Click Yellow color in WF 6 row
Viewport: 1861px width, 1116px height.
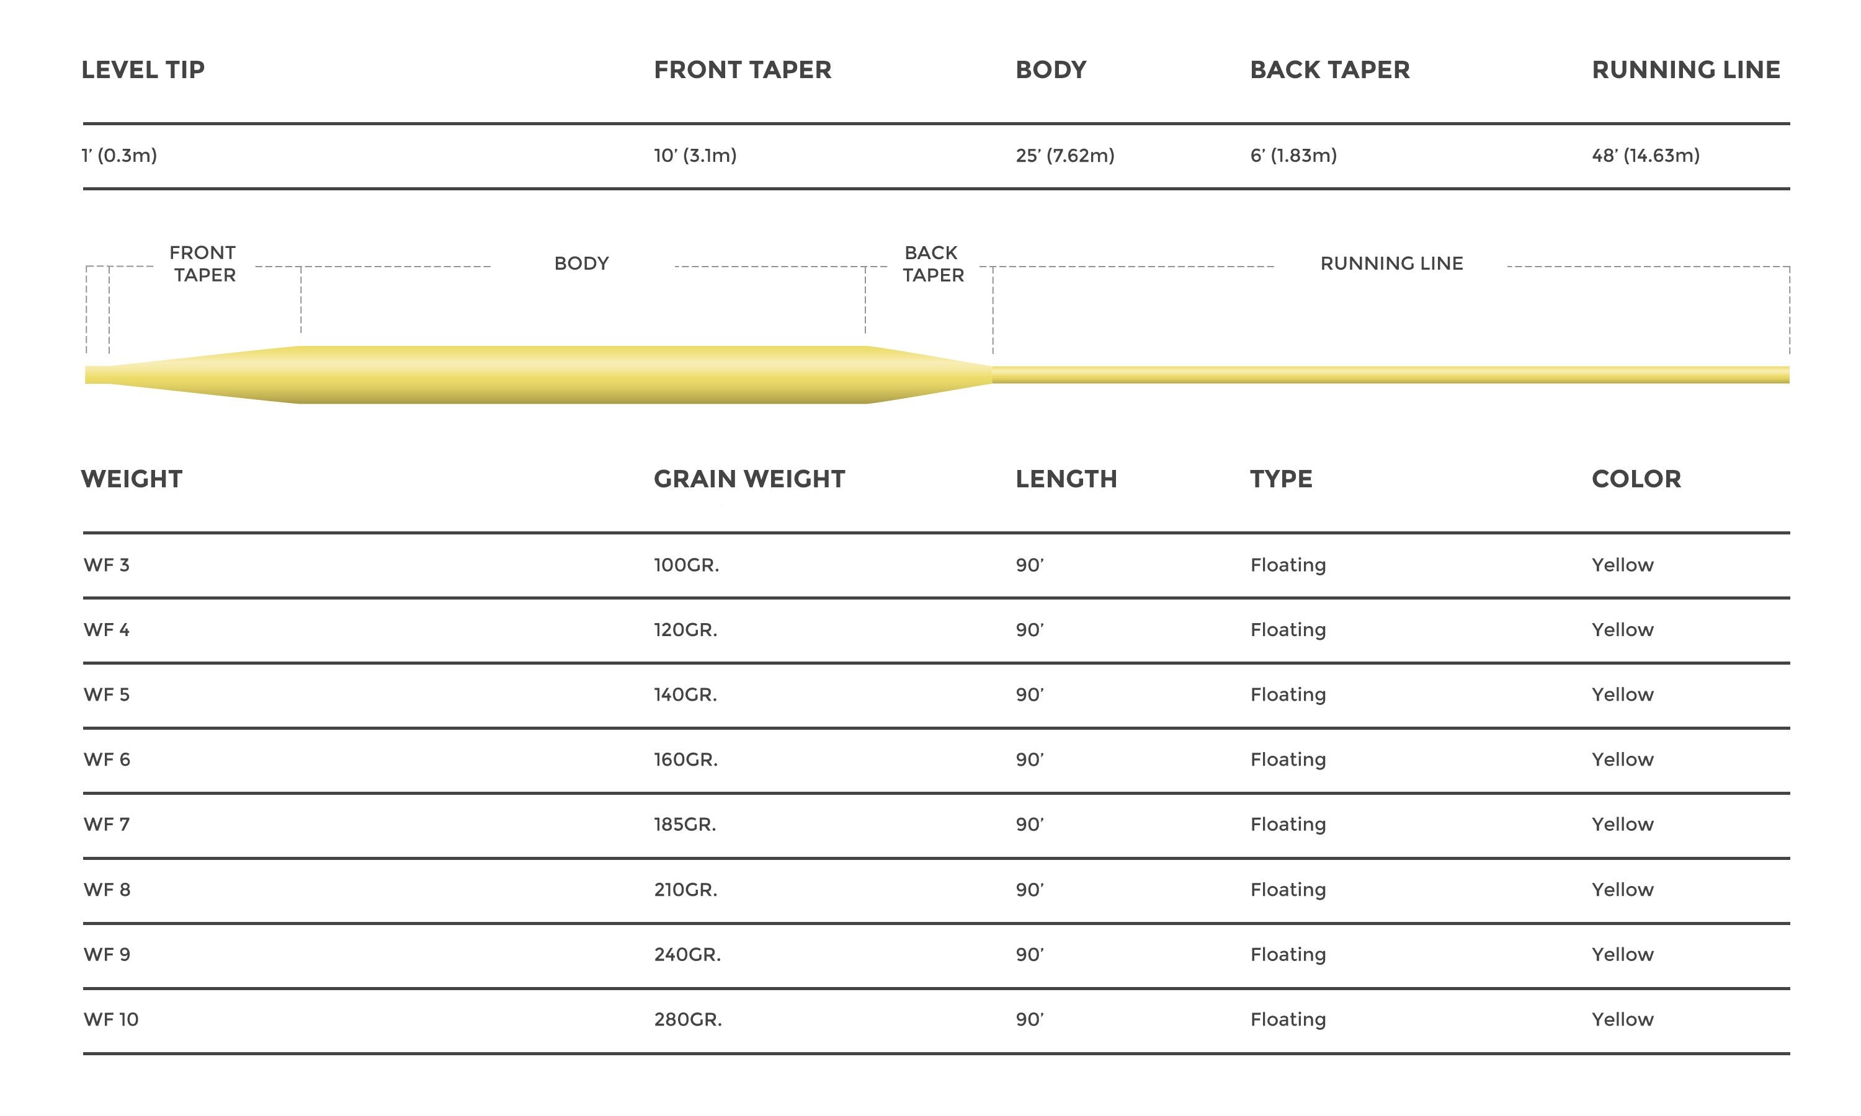[1622, 759]
